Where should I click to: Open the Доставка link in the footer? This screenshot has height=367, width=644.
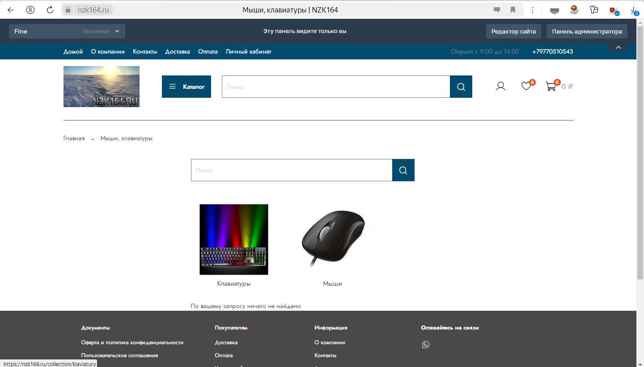(x=226, y=342)
